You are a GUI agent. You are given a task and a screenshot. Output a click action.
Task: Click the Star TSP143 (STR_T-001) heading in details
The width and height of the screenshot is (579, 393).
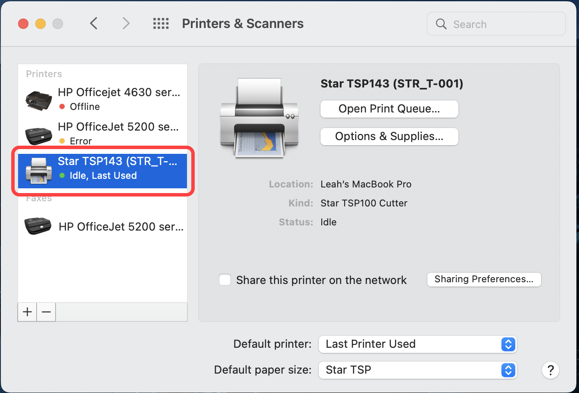click(392, 84)
